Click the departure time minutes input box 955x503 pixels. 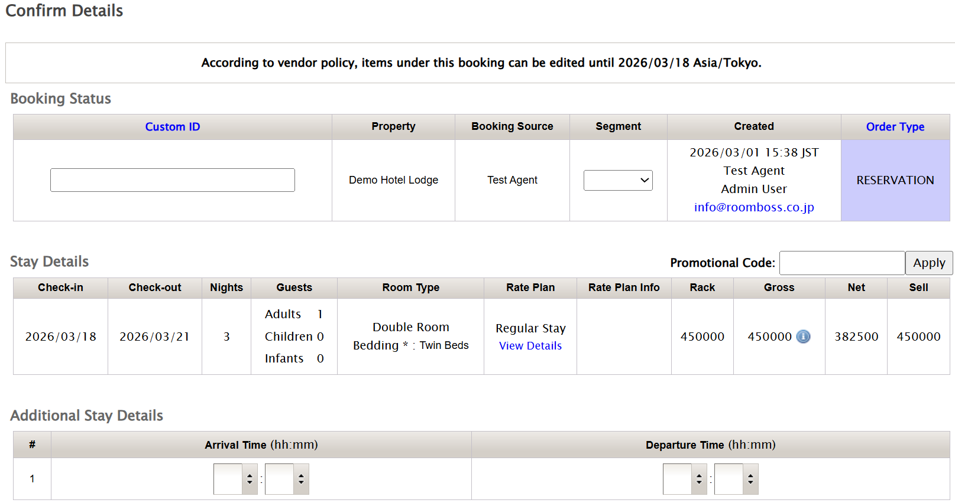click(x=729, y=479)
